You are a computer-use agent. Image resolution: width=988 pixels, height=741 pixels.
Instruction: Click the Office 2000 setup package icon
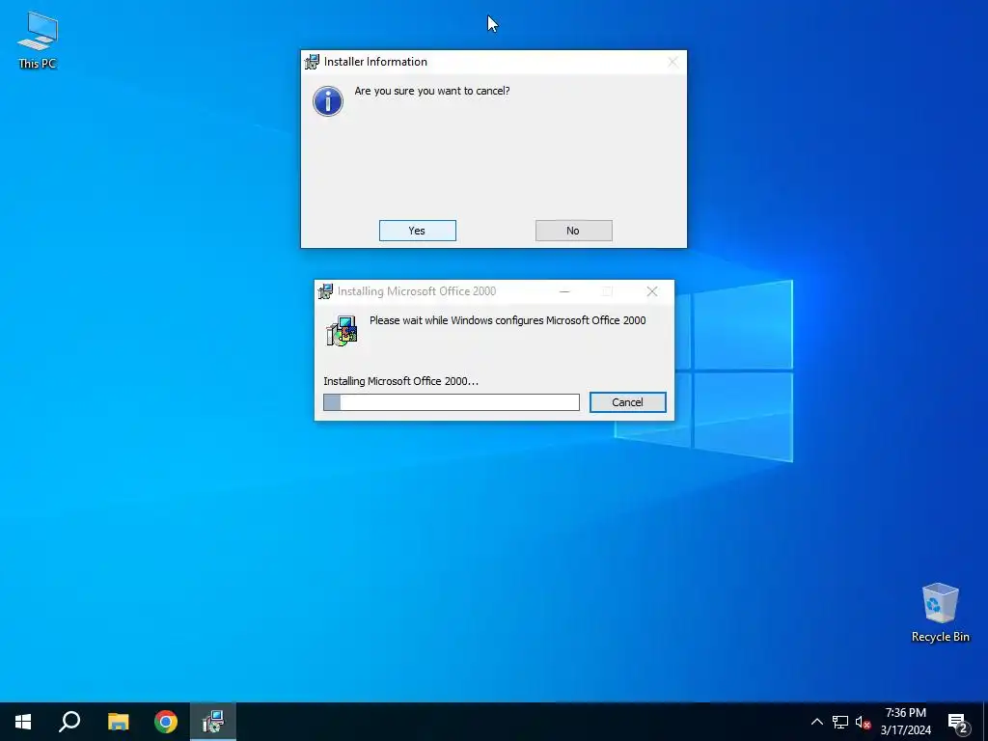(342, 331)
